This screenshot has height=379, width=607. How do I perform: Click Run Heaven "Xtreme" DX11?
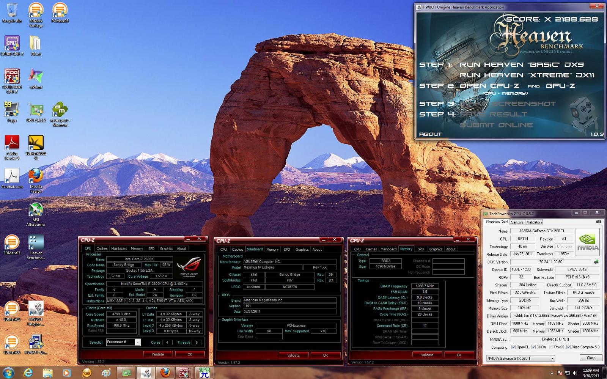tap(527, 75)
